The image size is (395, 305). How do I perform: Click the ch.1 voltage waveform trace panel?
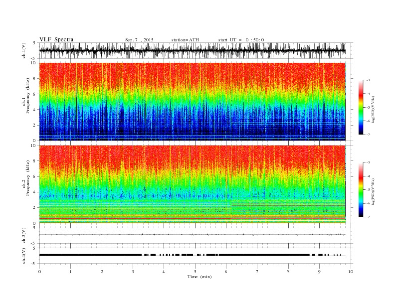(196, 50)
